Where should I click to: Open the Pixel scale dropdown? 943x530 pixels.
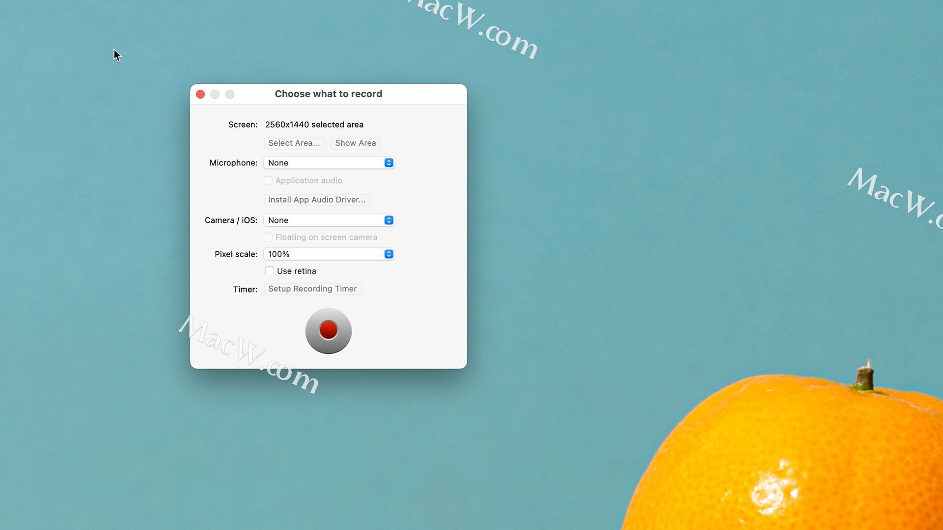[329, 254]
